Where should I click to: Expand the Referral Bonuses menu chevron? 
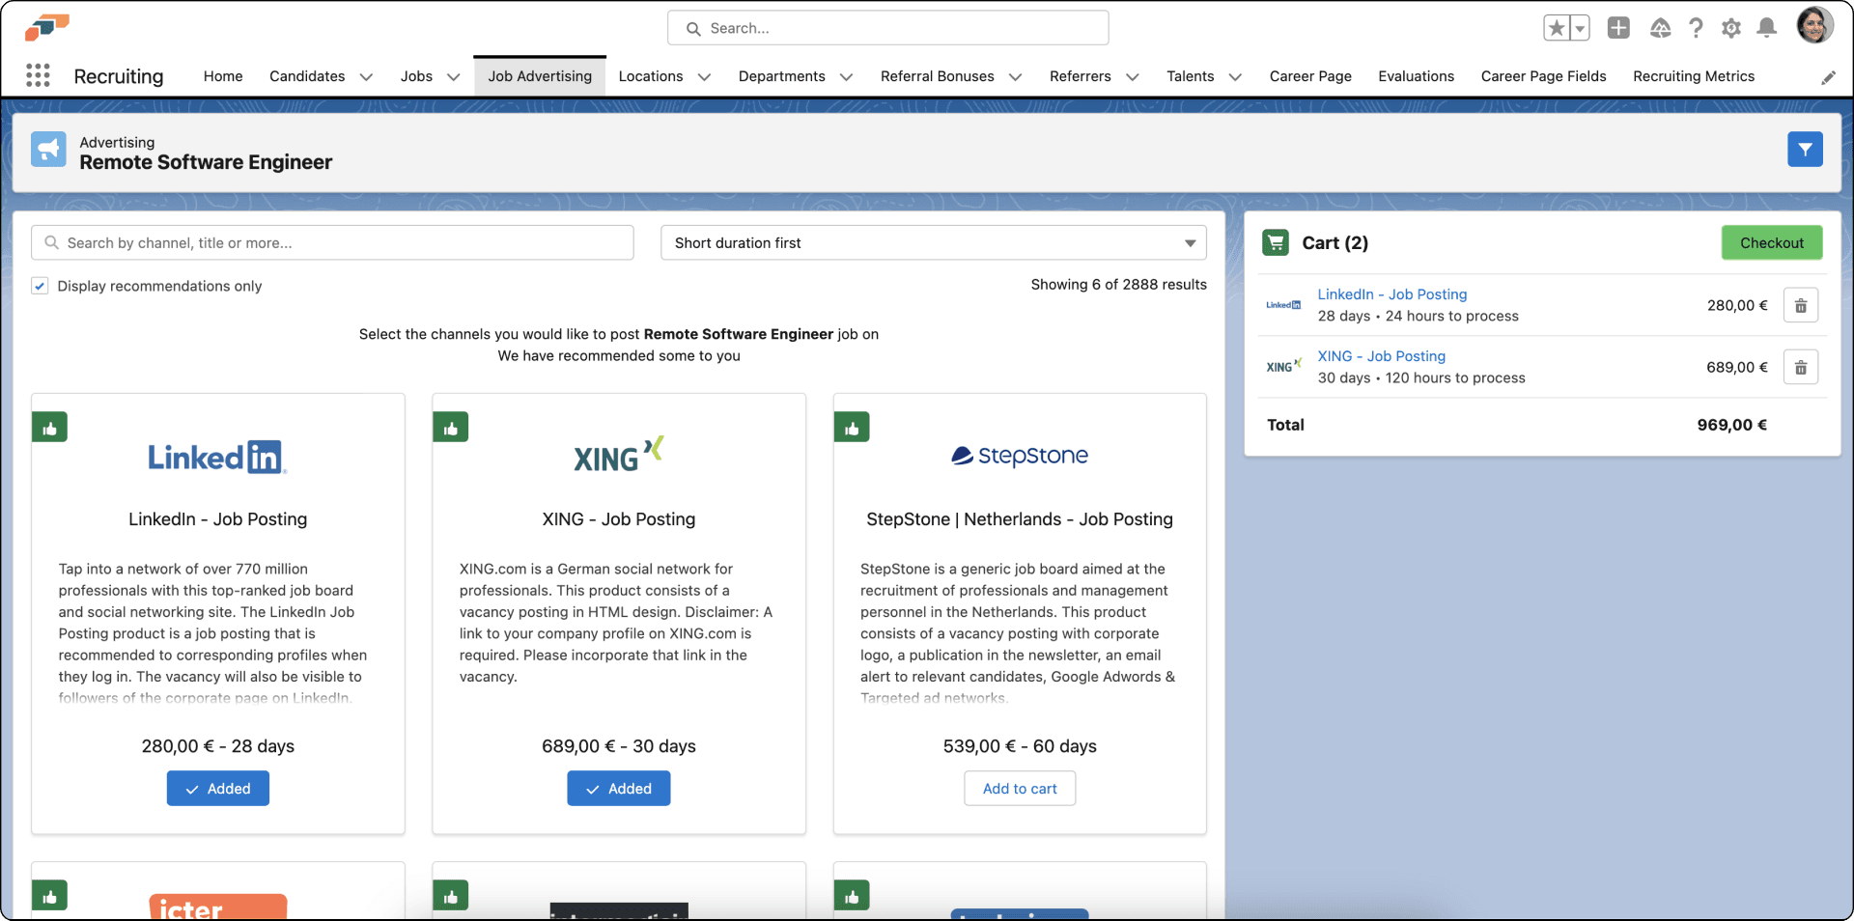point(1015,77)
